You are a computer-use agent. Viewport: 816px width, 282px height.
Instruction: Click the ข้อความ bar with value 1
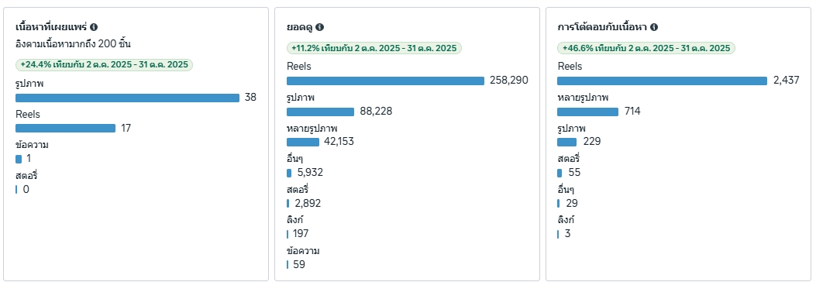pos(19,160)
